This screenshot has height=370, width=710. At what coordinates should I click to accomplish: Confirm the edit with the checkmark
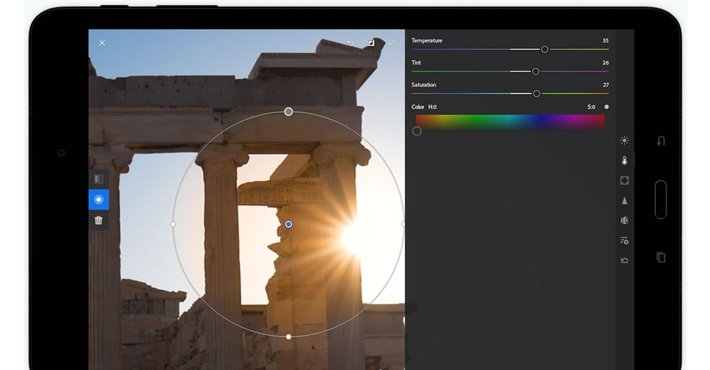coord(391,43)
